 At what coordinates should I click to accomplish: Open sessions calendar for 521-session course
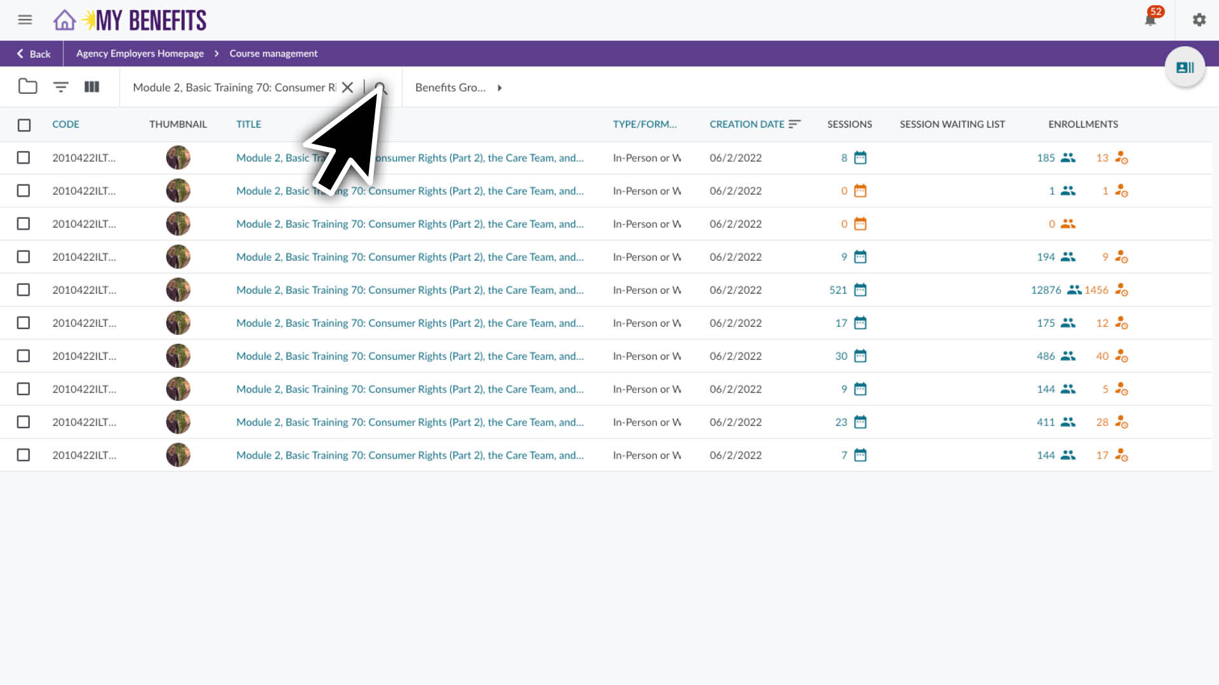click(860, 290)
